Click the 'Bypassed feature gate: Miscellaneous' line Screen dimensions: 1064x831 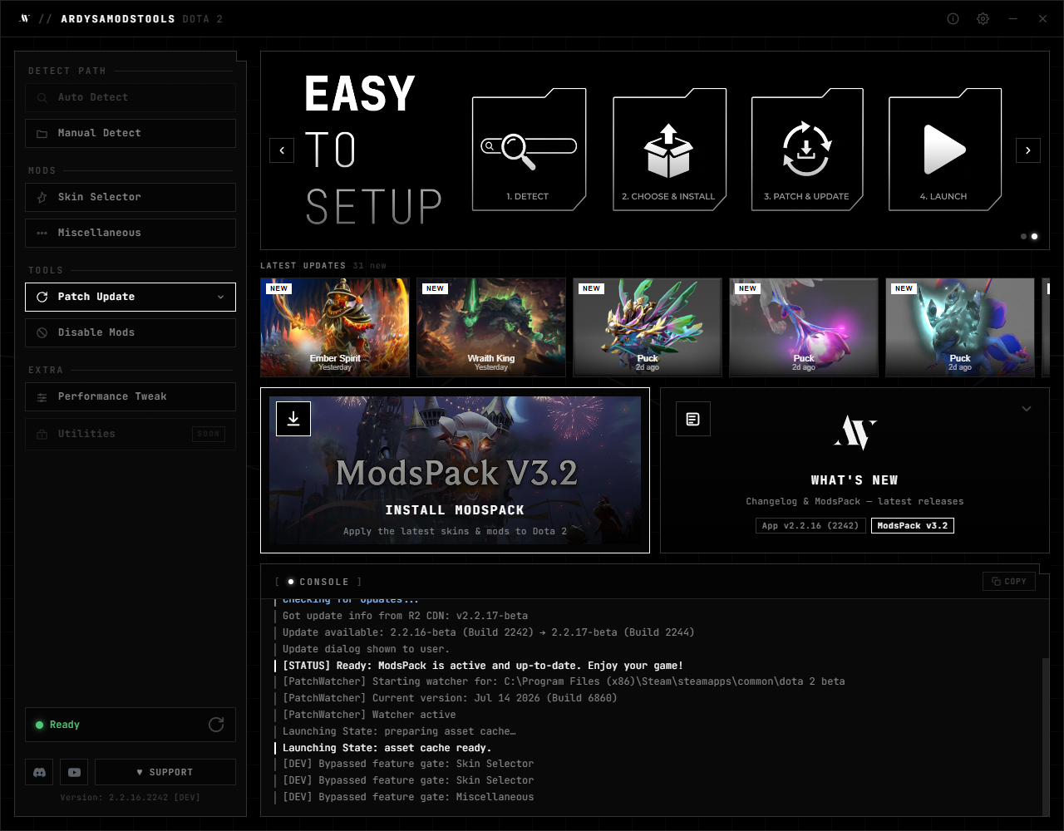click(408, 797)
